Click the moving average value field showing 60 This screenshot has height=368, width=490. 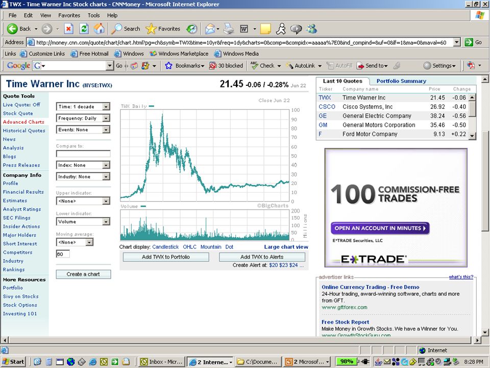(63, 254)
